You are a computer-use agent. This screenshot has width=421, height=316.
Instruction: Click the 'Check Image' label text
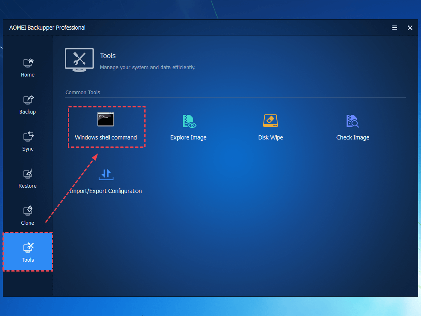pyautogui.click(x=352, y=137)
